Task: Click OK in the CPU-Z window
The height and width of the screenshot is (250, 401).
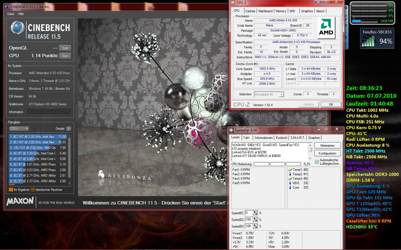Action: tap(331, 105)
